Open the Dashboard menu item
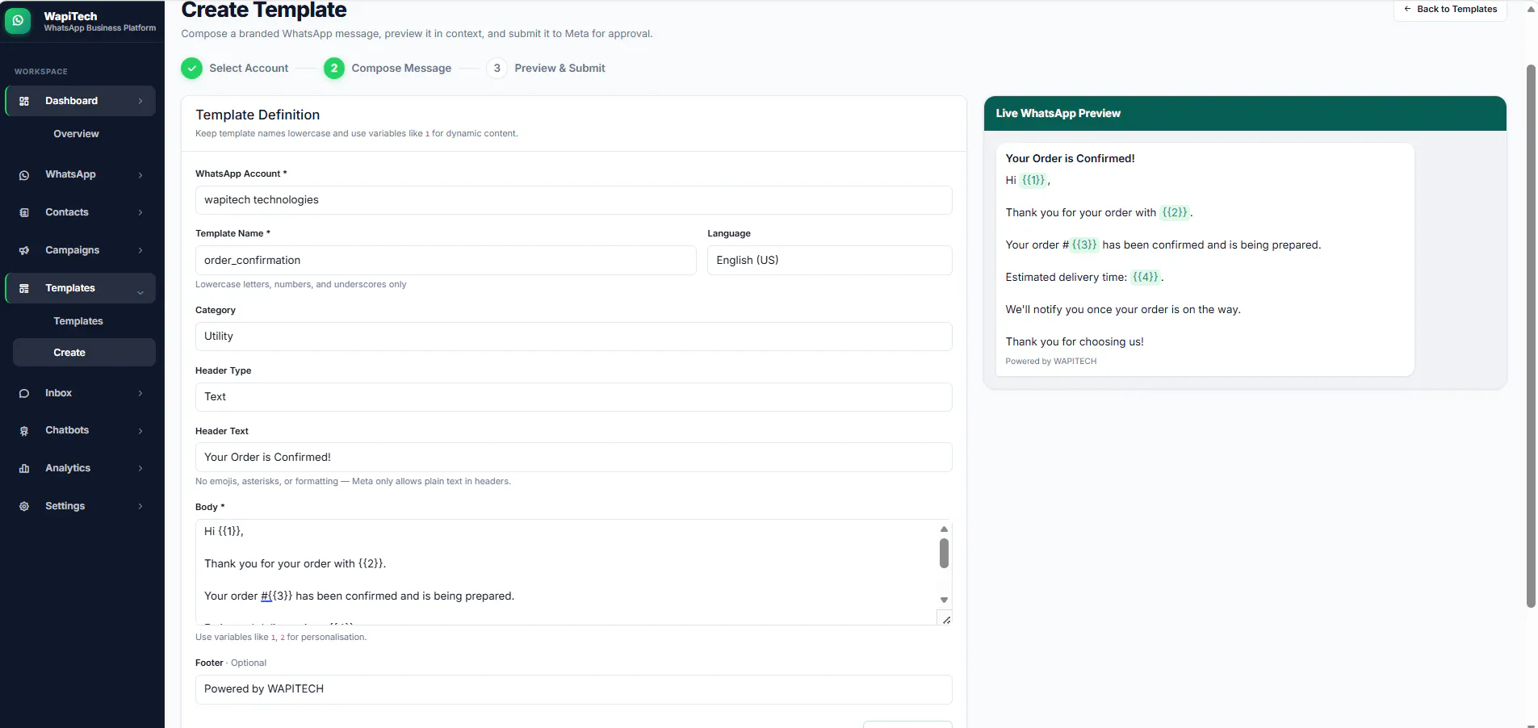1538x728 pixels. 80,101
